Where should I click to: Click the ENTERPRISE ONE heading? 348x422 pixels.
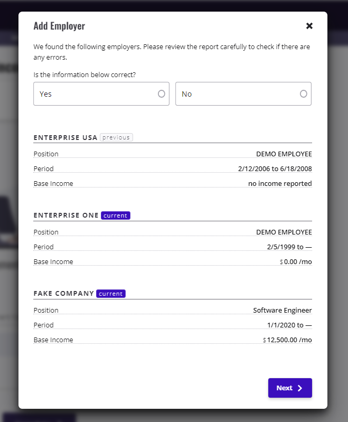point(66,215)
